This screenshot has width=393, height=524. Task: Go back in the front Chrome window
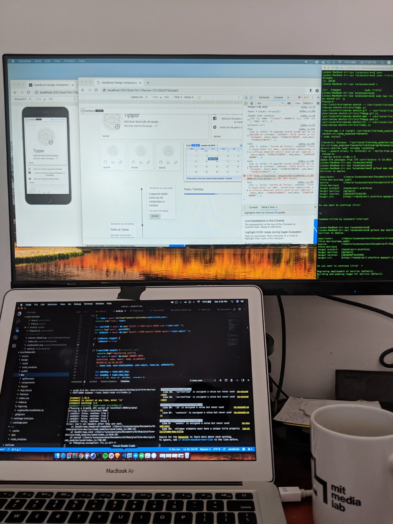point(83,90)
